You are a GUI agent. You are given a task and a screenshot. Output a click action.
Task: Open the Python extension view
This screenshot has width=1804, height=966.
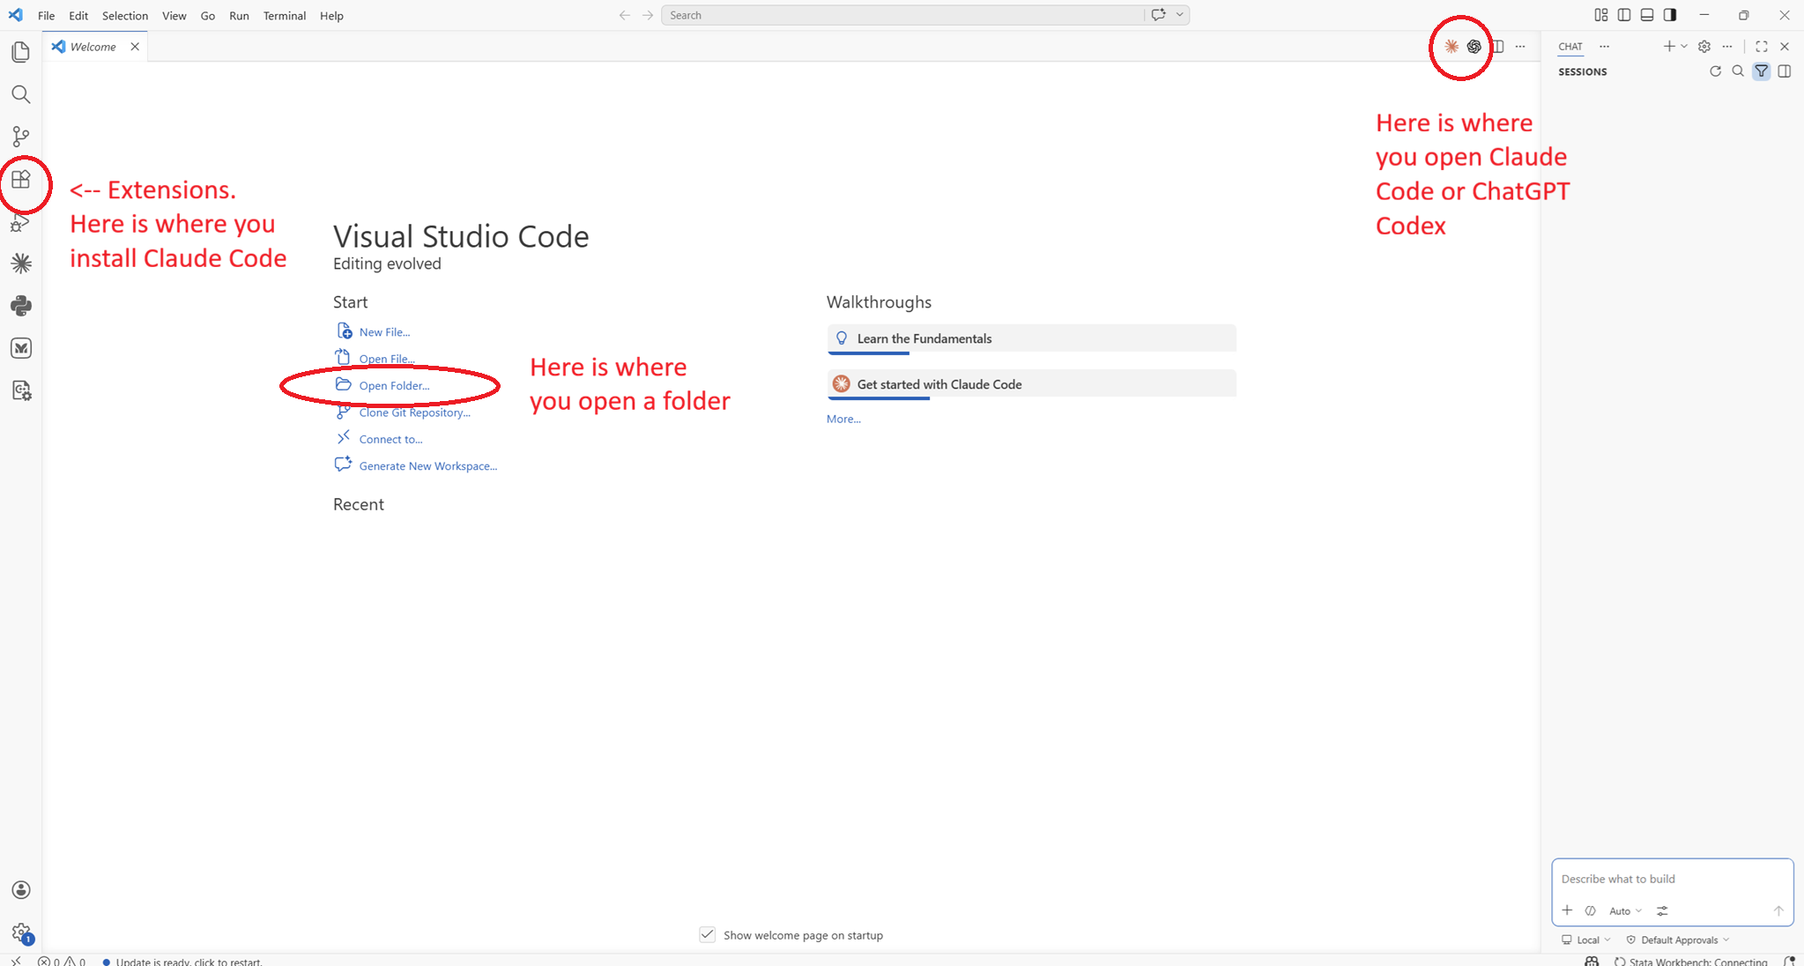[x=21, y=306]
